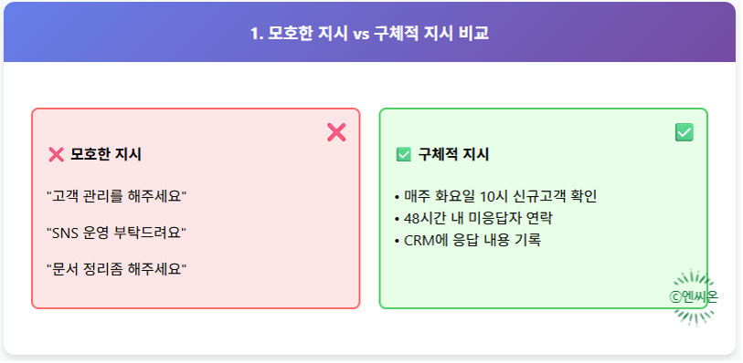
Task: Click the 구체적 지시 heading text
Action: (453, 154)
